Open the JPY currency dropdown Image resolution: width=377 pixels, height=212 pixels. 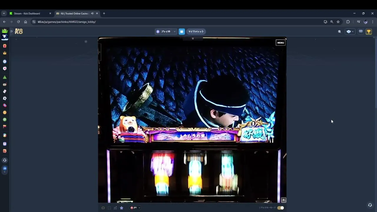(135, 208)
